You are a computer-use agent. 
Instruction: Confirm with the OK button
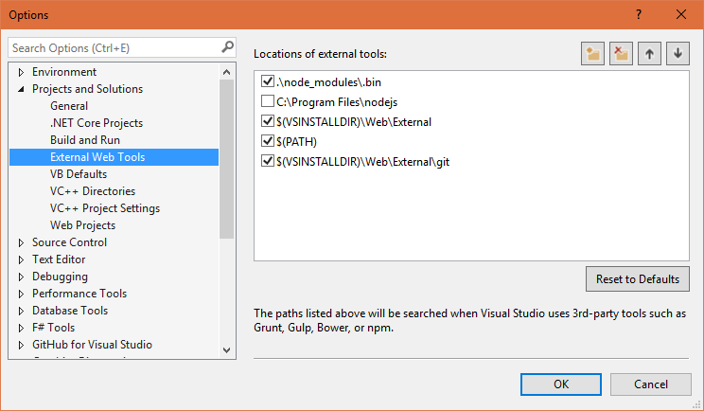(561, 384)
